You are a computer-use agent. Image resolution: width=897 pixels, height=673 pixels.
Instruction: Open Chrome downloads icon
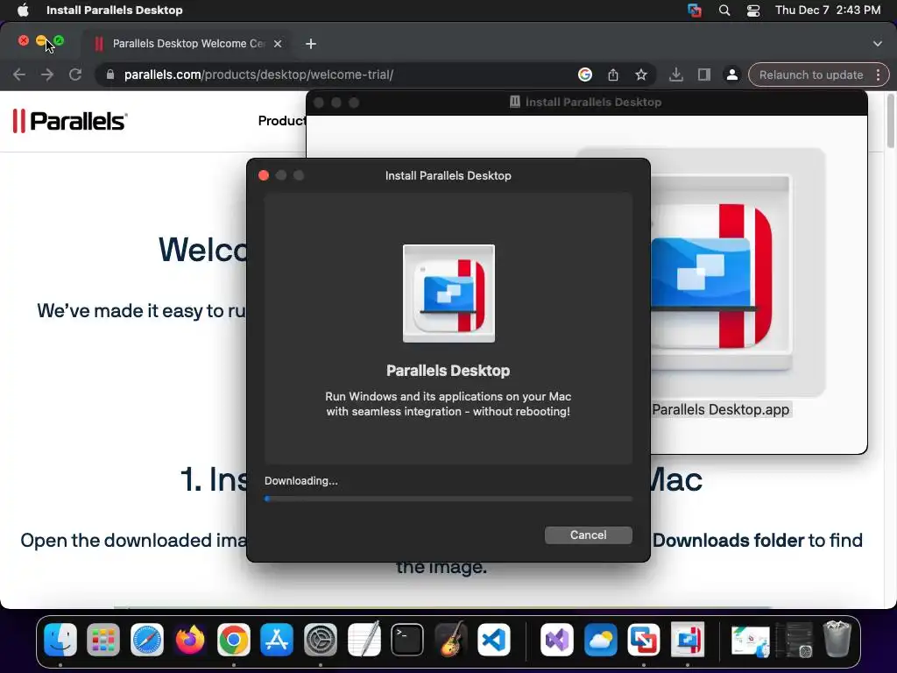click(675, 75)
